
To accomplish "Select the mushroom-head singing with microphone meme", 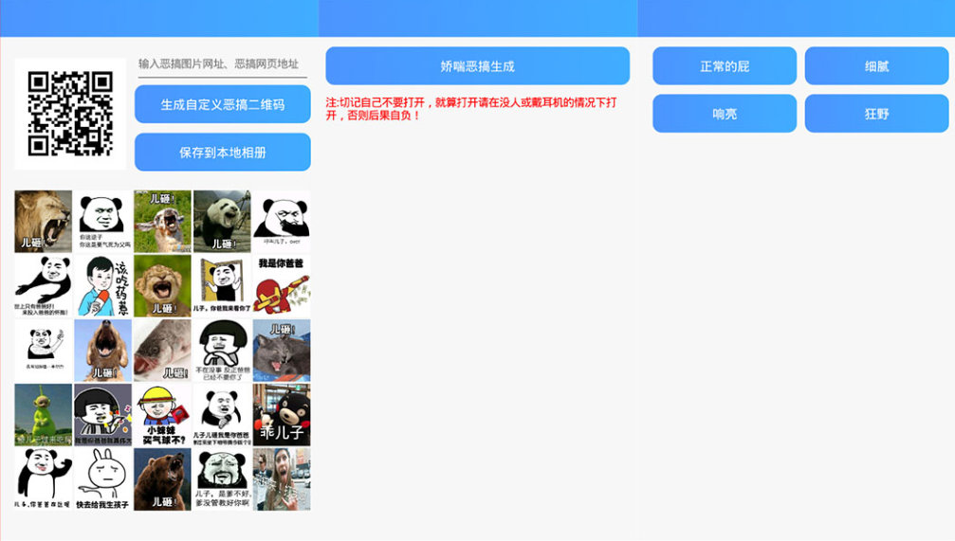I will pyautogui.click(x=103, y=415).
